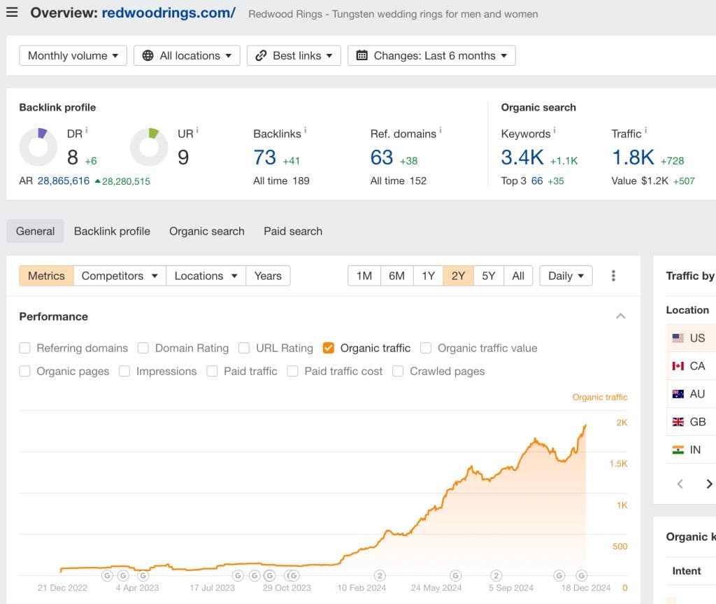Open Keywords 3.4K link

[x=522, y=157]
